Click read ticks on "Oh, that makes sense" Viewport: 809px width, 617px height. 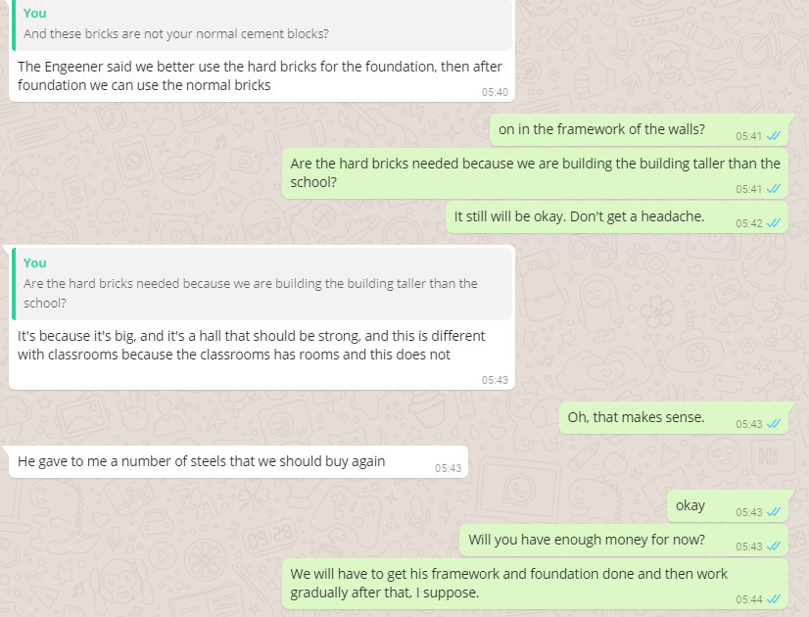[x=774, y=424]
